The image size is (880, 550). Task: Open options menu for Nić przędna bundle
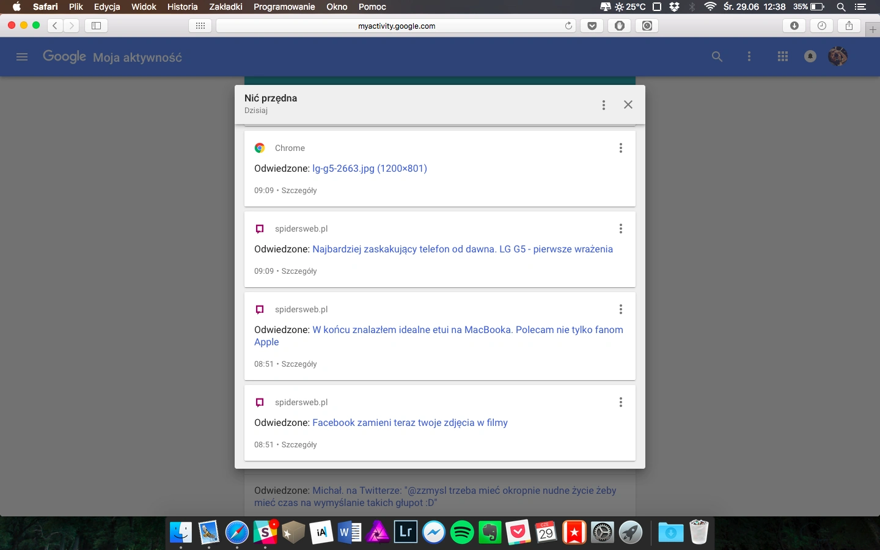pos(603,105)
